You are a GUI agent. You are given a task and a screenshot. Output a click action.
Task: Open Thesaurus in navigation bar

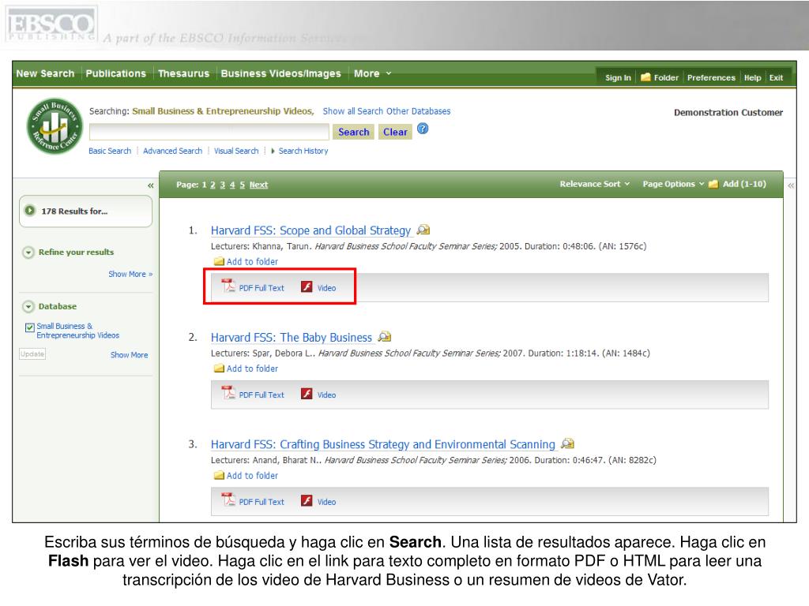(x=183, y=73)
